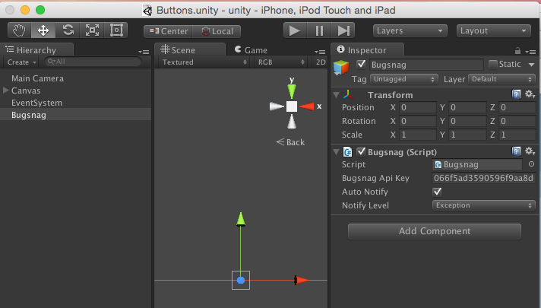Image resolution: width=541 pixels, height=308 pixels.
Task: Open Transform help reference icon
Action: tap(516, 94)
